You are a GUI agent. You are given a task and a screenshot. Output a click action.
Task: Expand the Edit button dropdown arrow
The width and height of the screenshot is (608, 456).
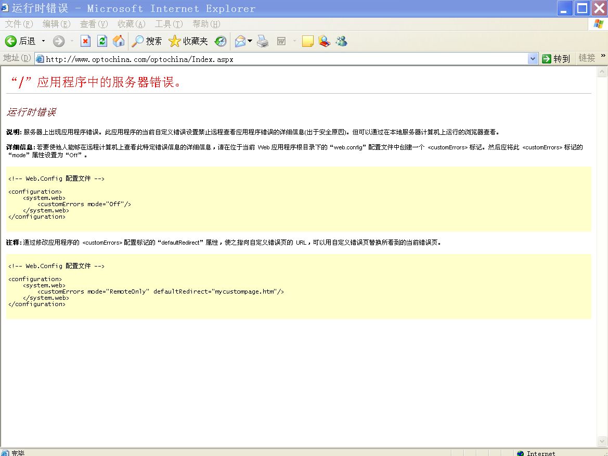pos(295,41)
